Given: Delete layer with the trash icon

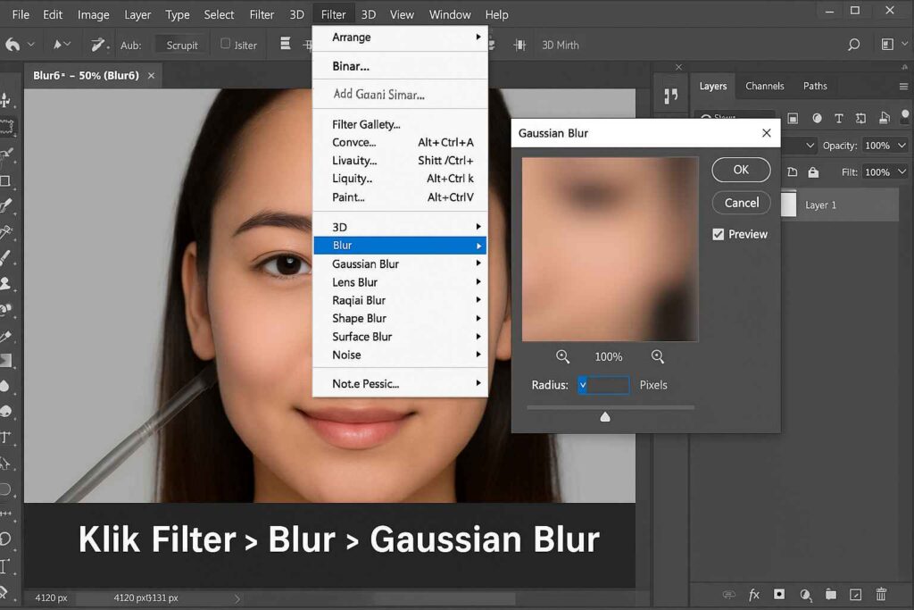Looking at the screenshot, I should (881, 594).
